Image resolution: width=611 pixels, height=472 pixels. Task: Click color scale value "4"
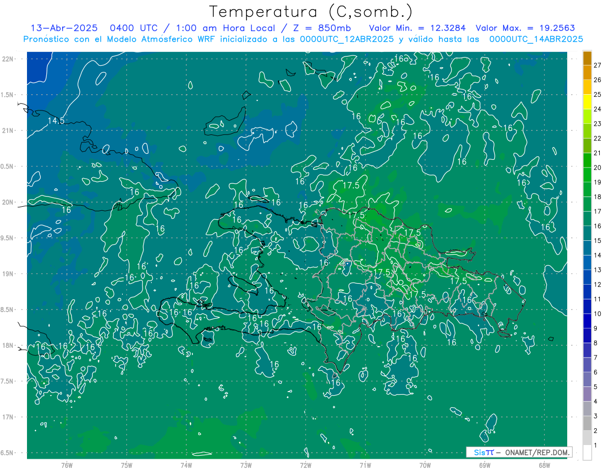(596, 401)
